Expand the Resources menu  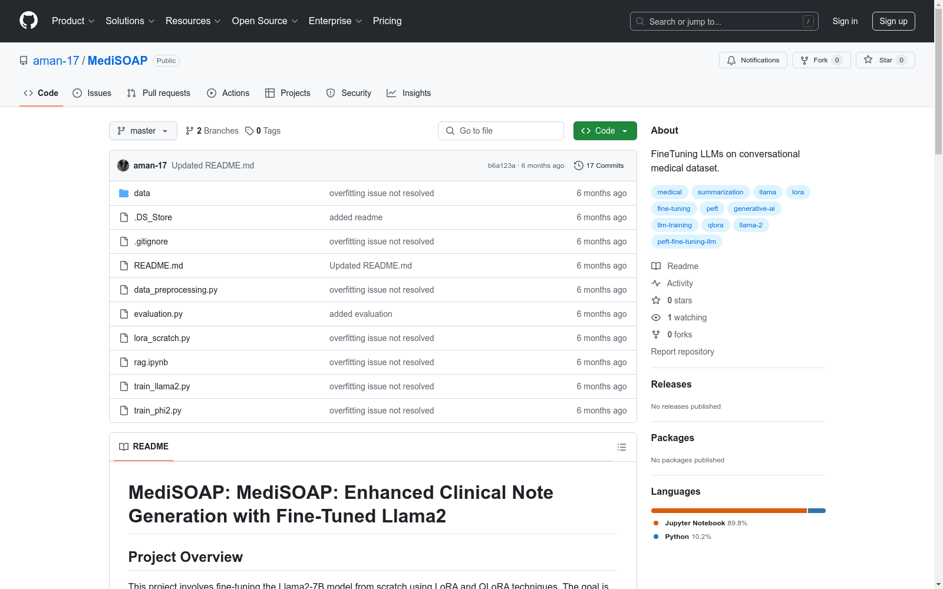coord(193,21)
